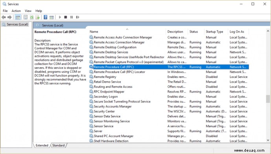Click the Pause Service toolbar icon
The image size is (271, 154).
point(71,17)
